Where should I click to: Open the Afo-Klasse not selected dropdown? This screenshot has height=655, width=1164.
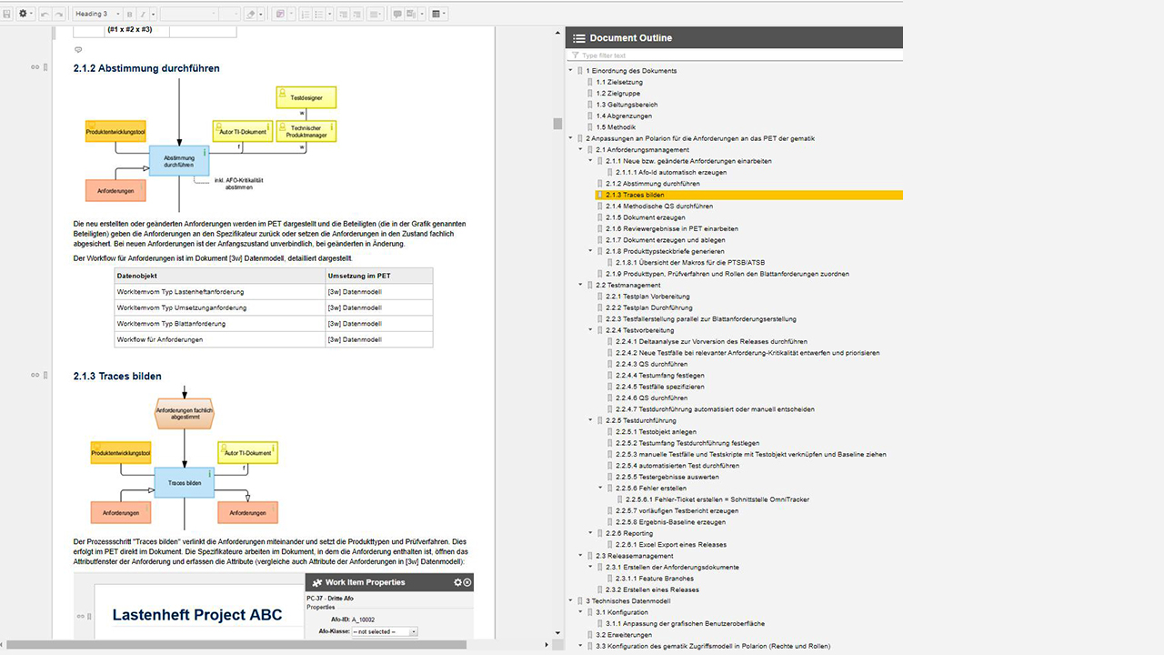385,631
